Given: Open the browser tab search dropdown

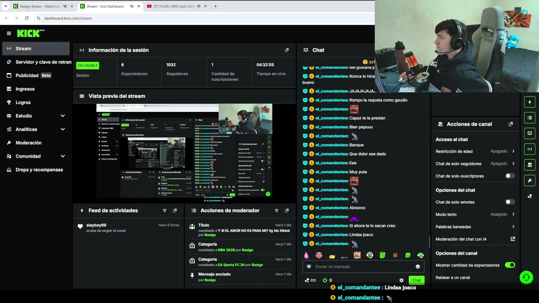Looking at the screenshot, I should pyautogui.click(x=5, y=6).
